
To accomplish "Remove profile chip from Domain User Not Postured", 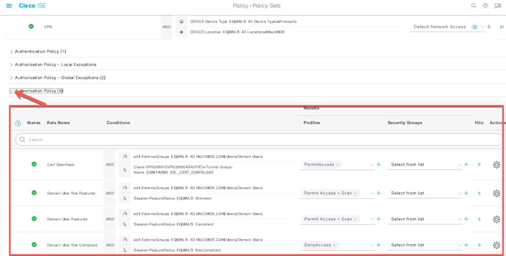I will click(x=355, y=193).
